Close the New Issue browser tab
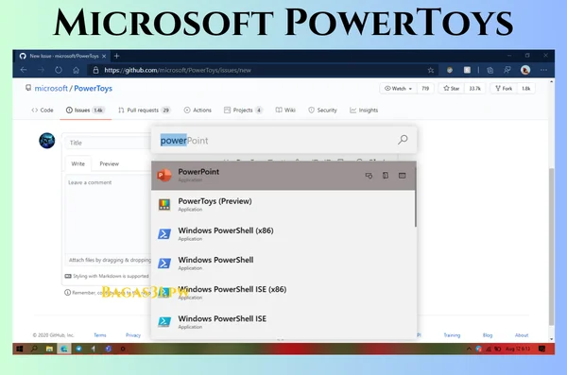Image resolution: width=567 pixels, height=375 pixels. click(x=104, y=56)
